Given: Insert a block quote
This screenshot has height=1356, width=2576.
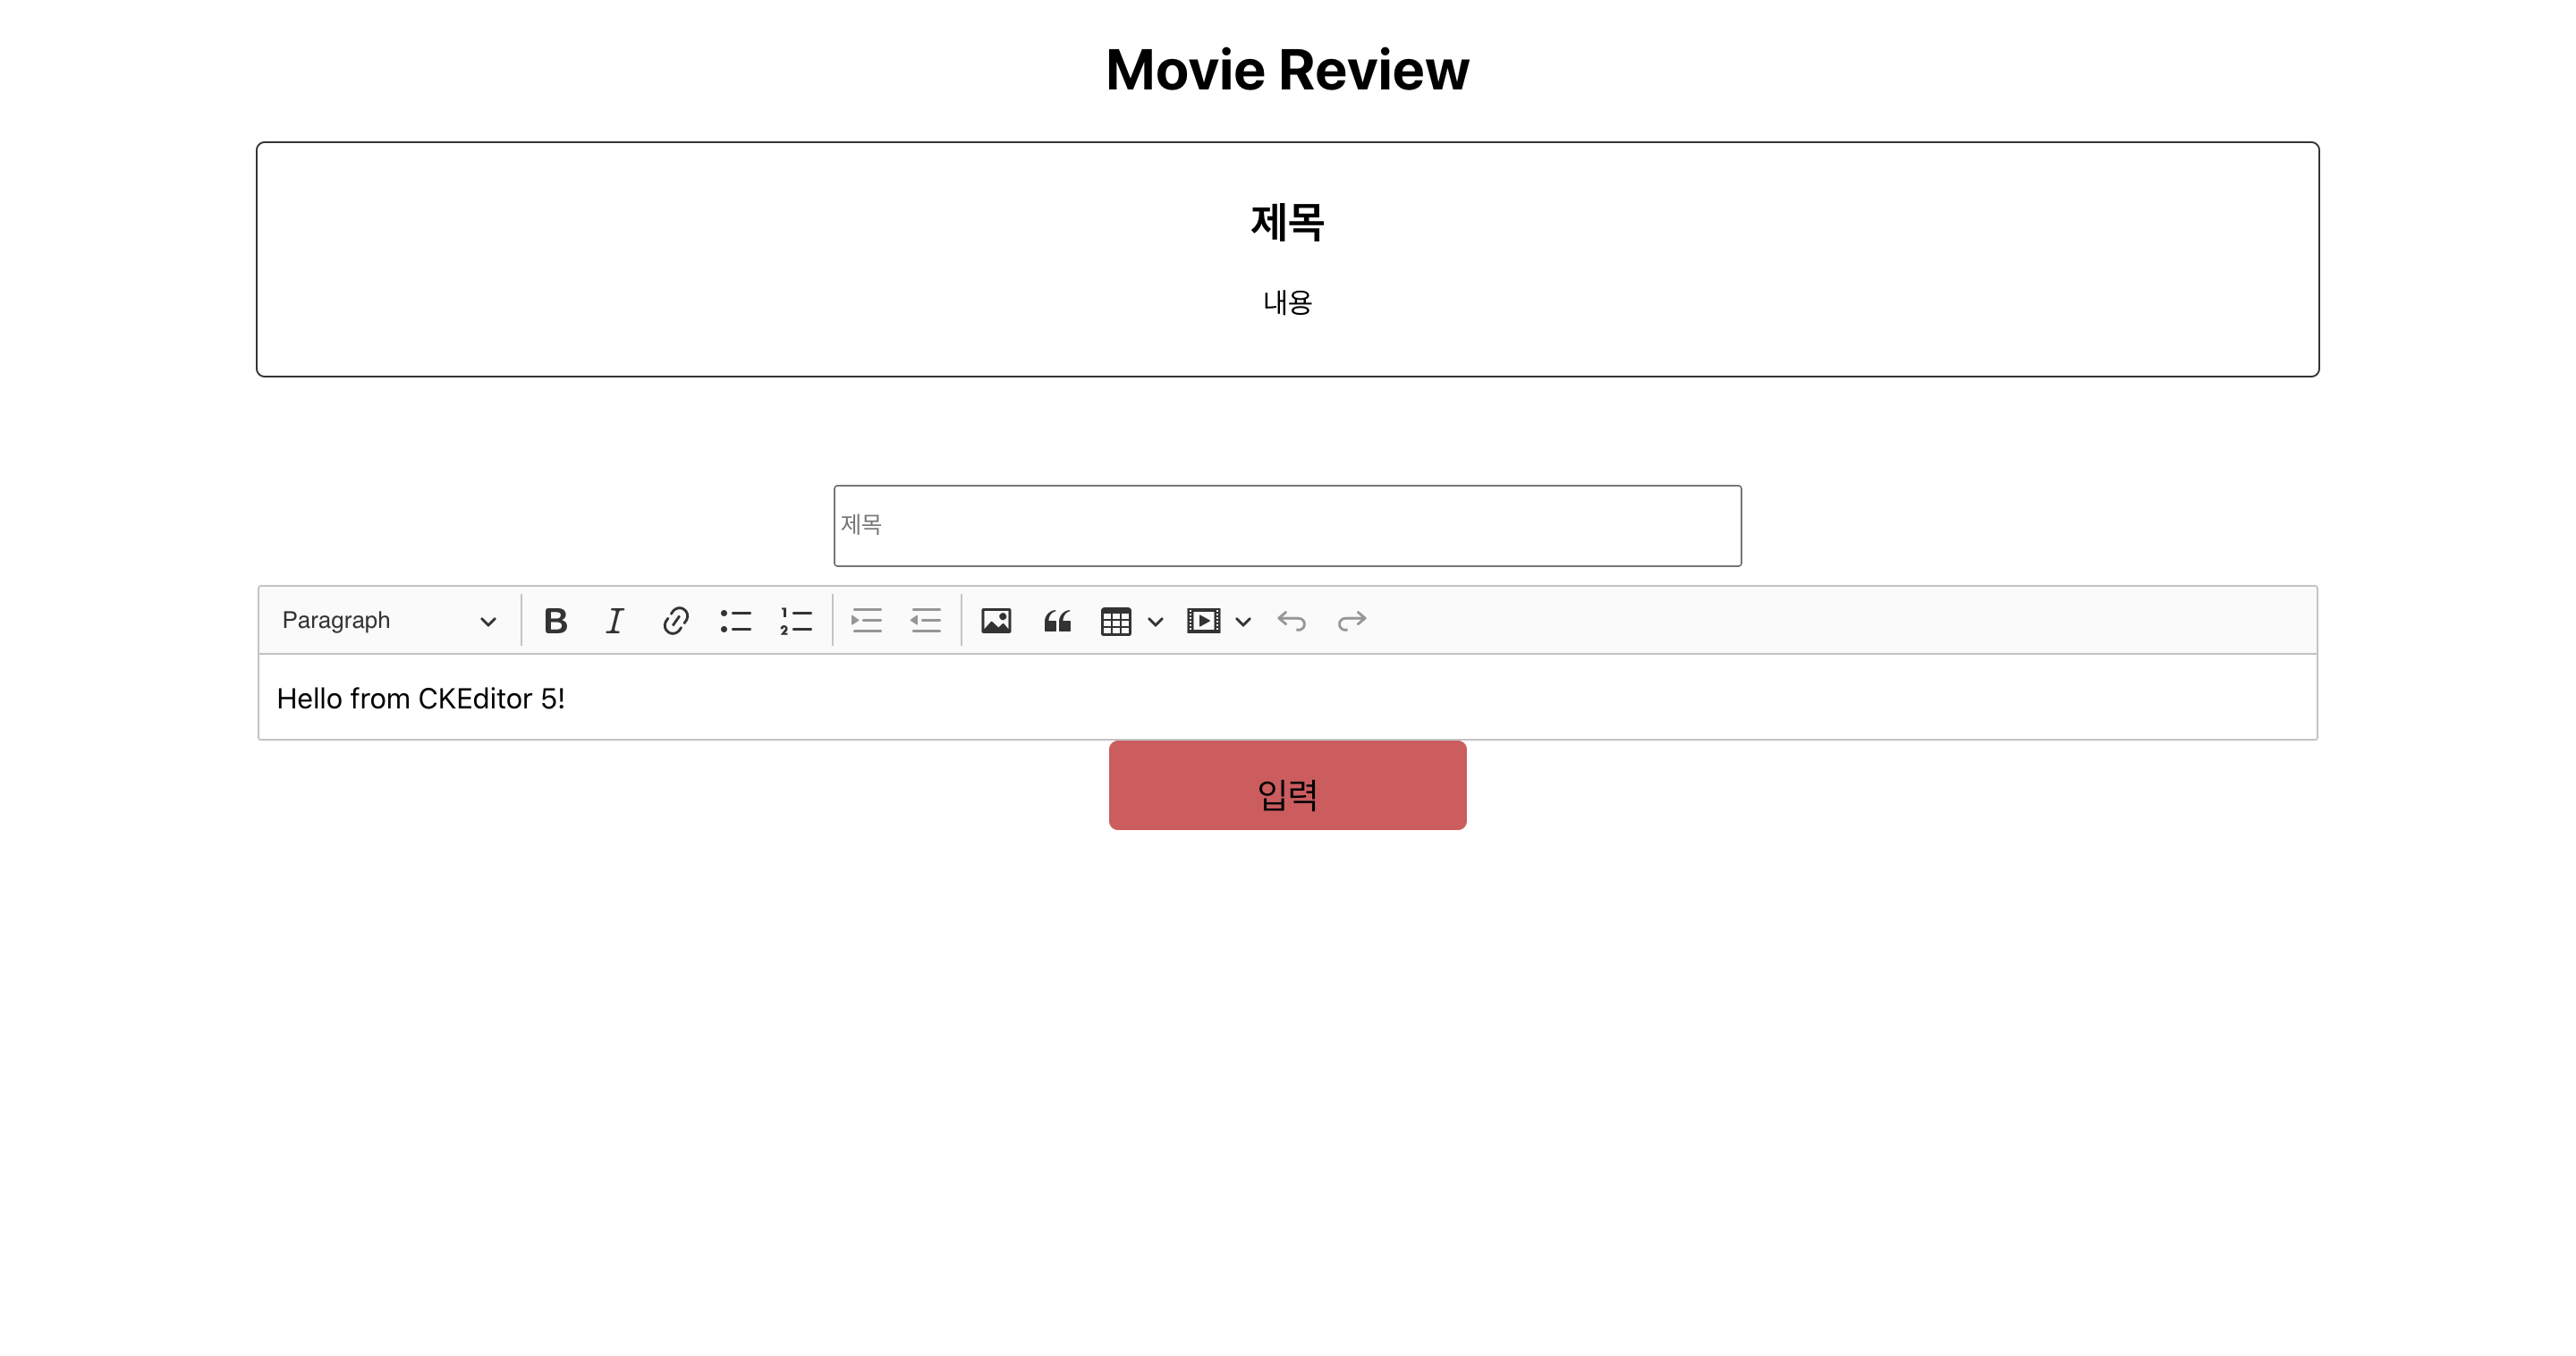Looking at the screenshot, I should click(1057, 620).
